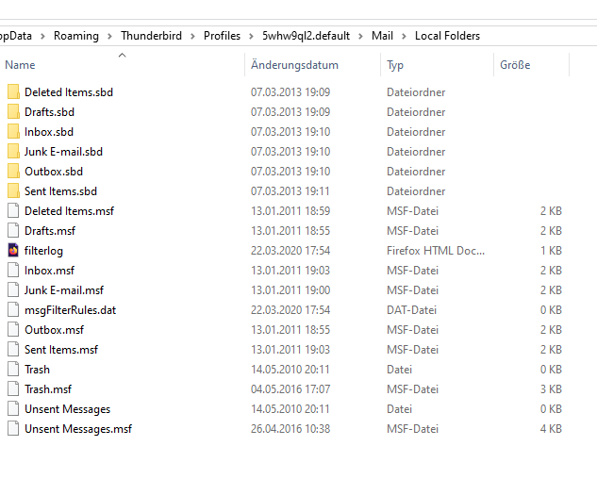Expand the chevron after Roaming
597x479 pixels.
tap(109, 36)
